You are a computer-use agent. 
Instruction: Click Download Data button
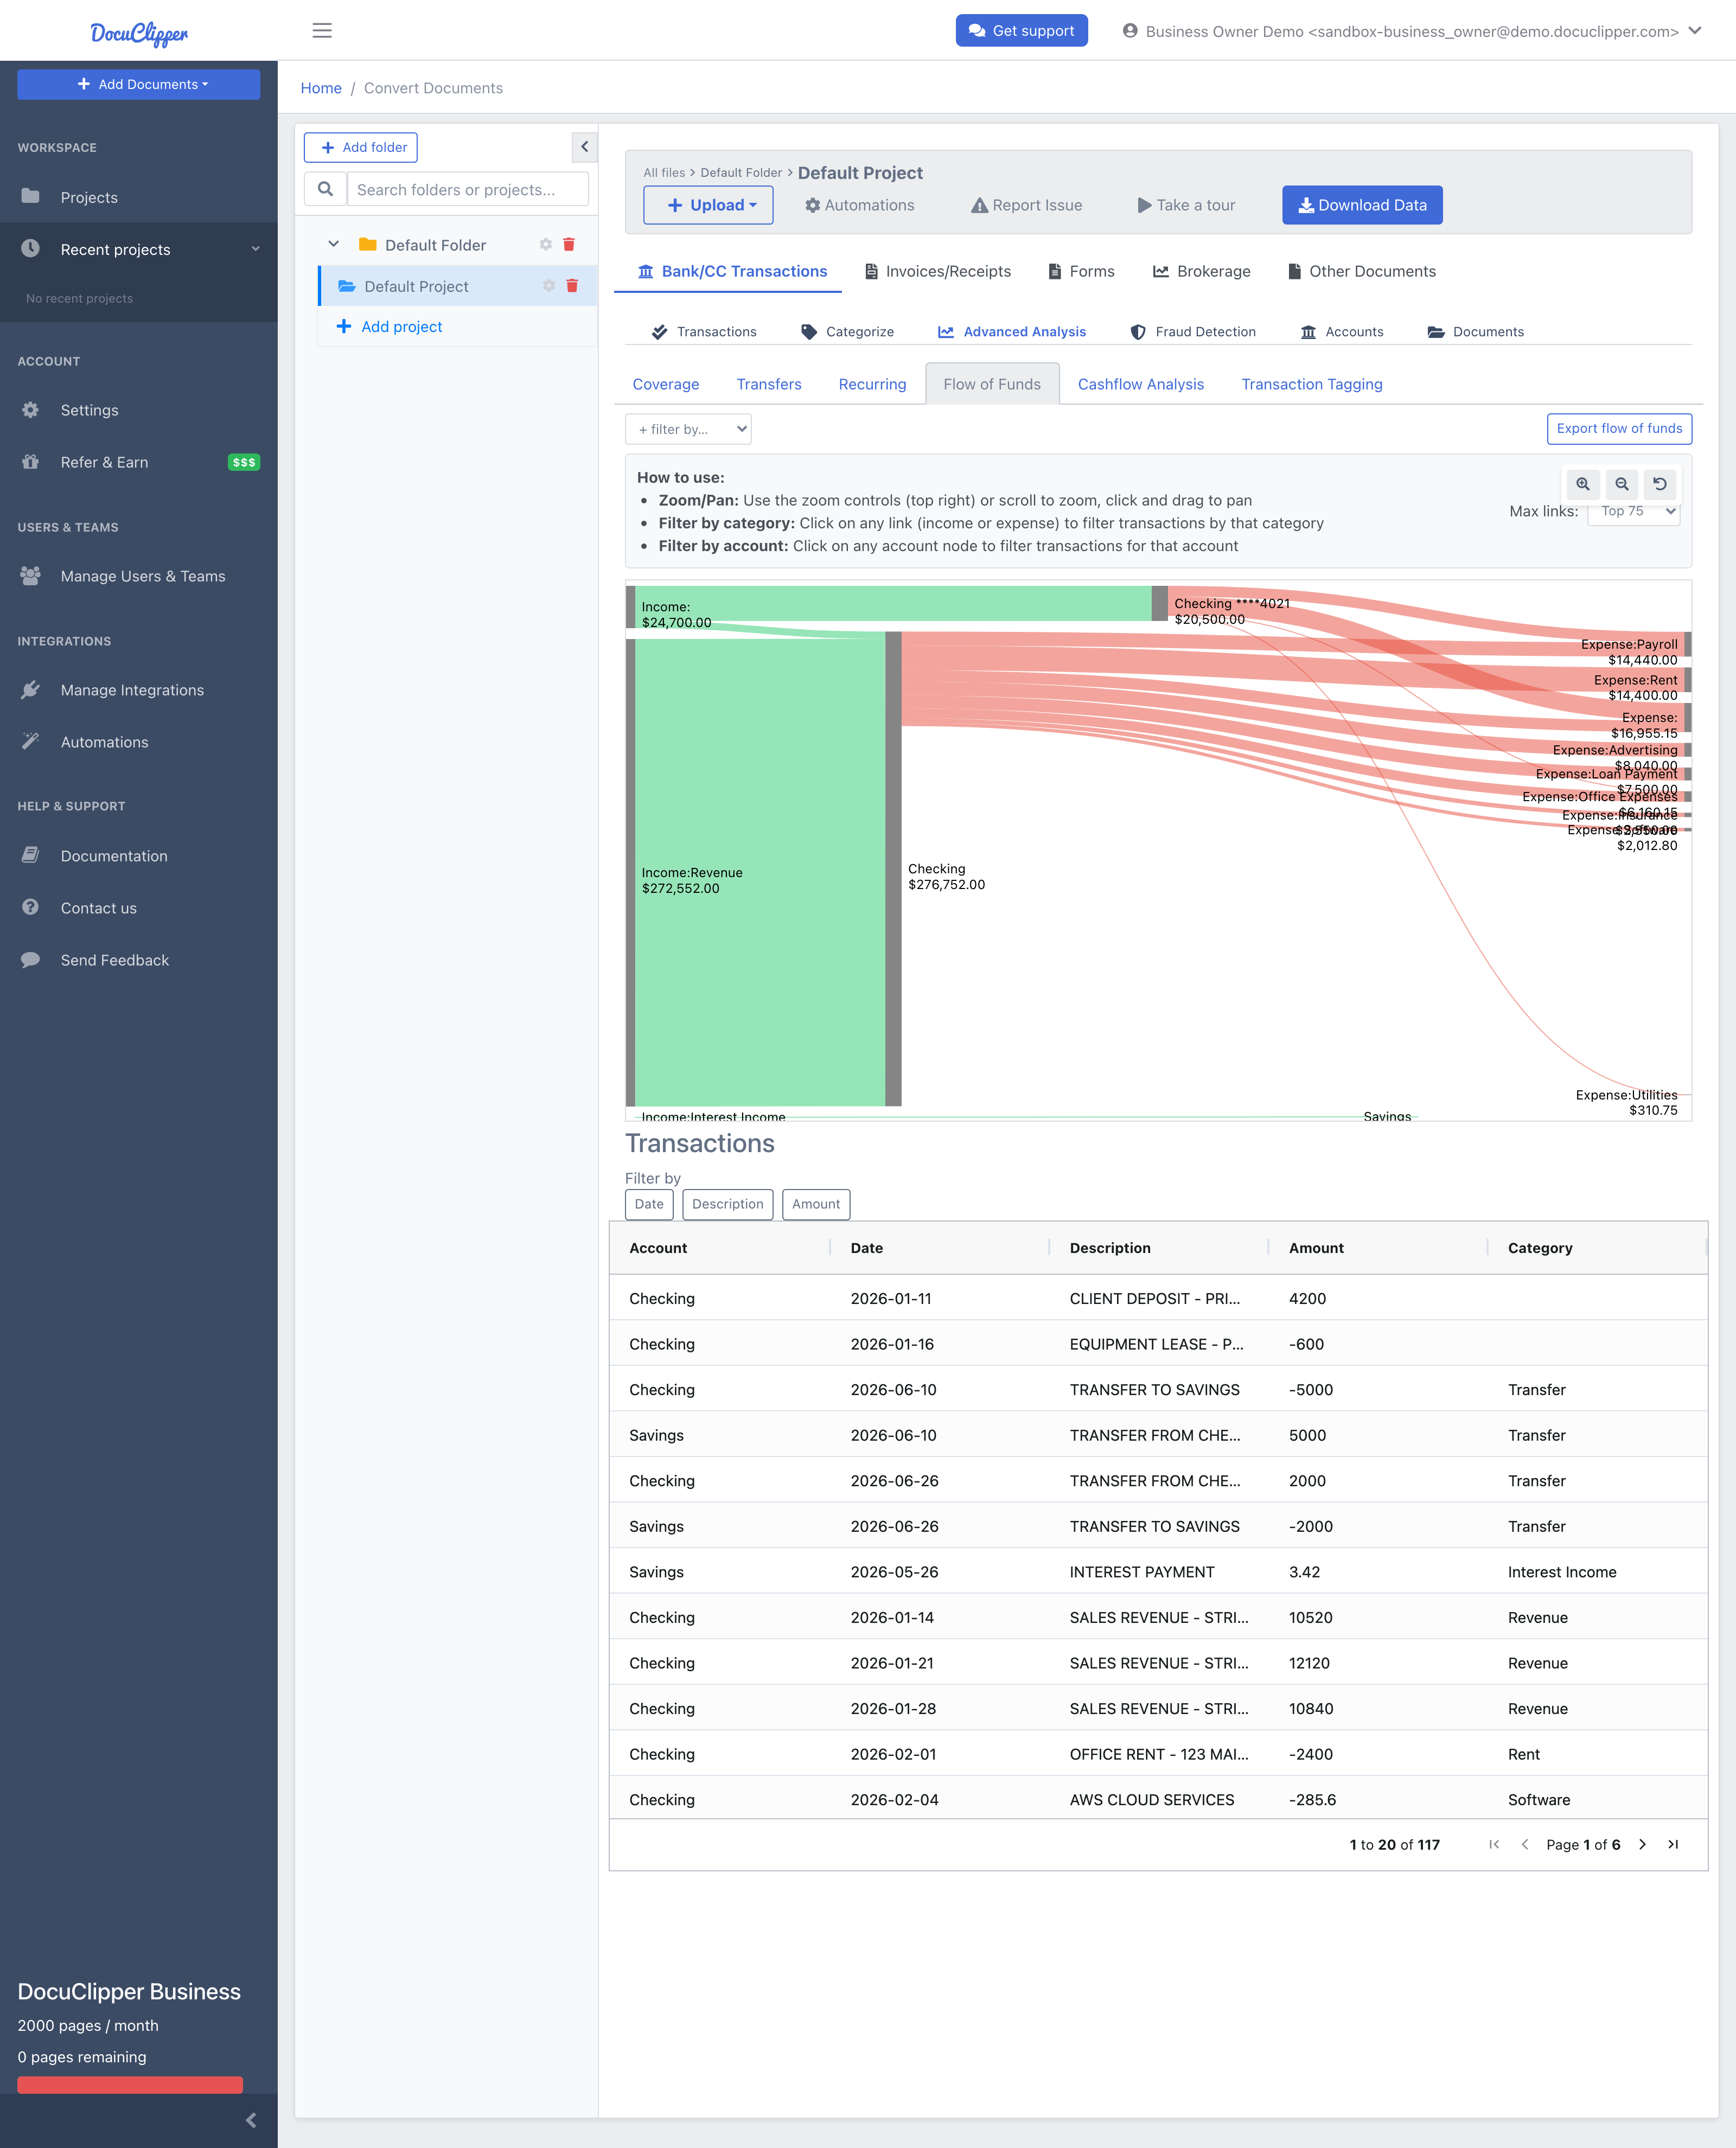(1362, 205)
